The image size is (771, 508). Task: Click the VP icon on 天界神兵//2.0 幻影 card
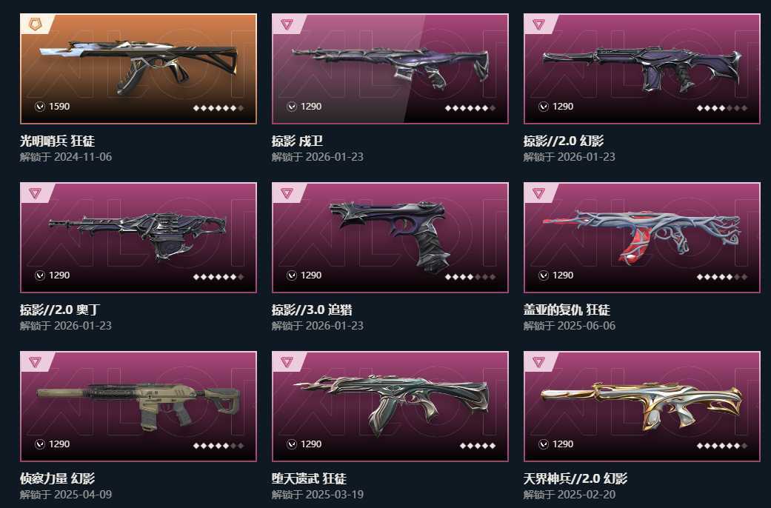544,444
